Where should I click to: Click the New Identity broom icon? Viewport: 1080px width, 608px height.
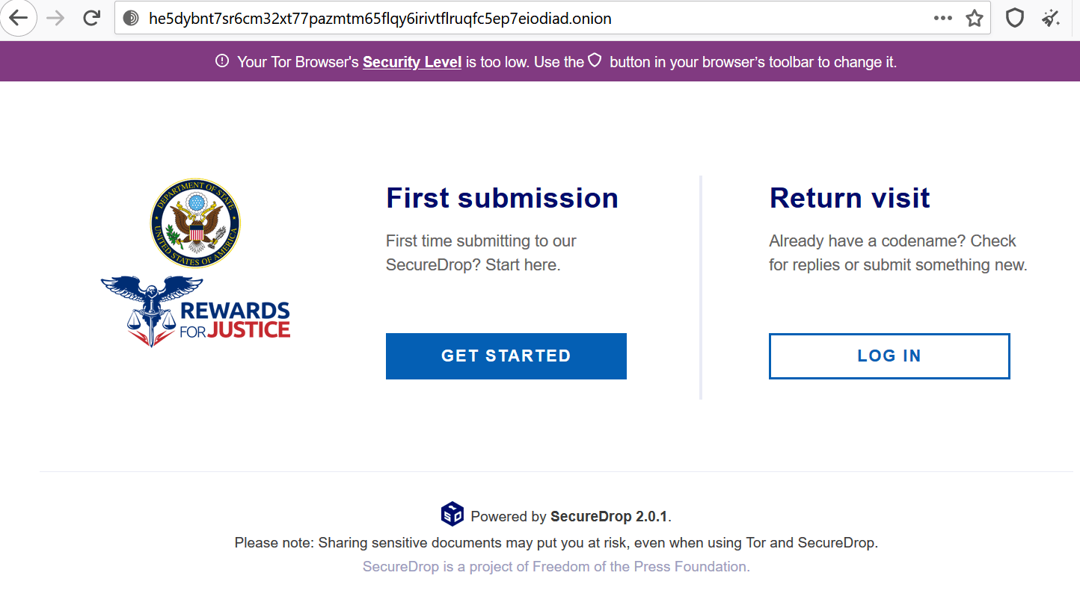pyautogui.click(x=1052, y=18)
